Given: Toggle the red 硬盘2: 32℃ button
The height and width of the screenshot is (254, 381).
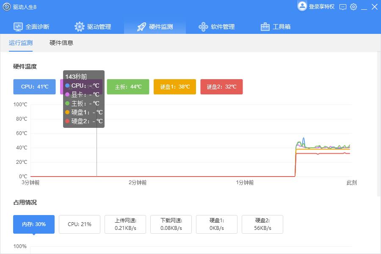Looking at the screenshot, I should coord(221,86).
